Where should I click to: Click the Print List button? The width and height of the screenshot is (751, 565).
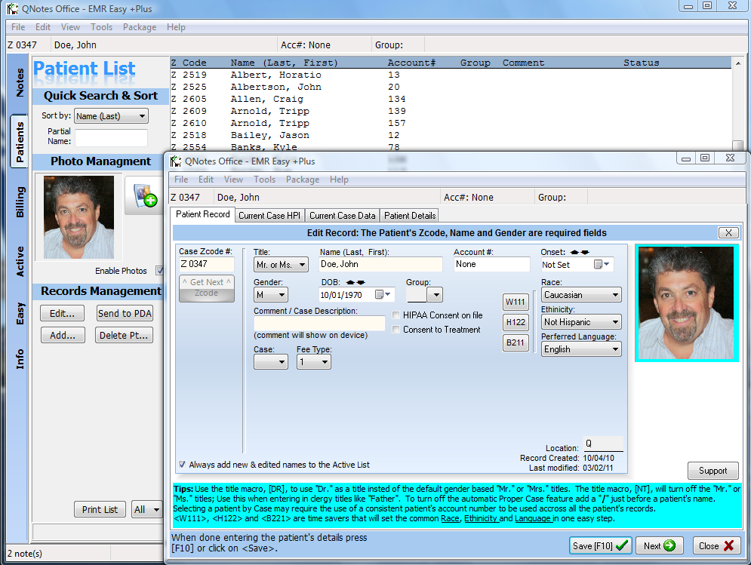tap(100, 509)
